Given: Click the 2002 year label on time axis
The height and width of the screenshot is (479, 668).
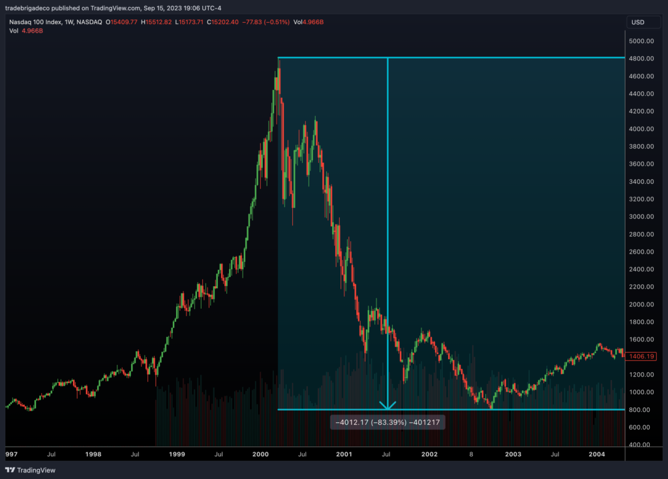Looking at the screenshot, I should [x=429, y=454].
